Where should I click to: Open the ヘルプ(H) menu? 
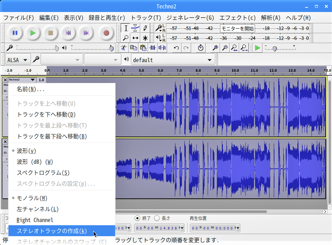[x=298, y=18]
